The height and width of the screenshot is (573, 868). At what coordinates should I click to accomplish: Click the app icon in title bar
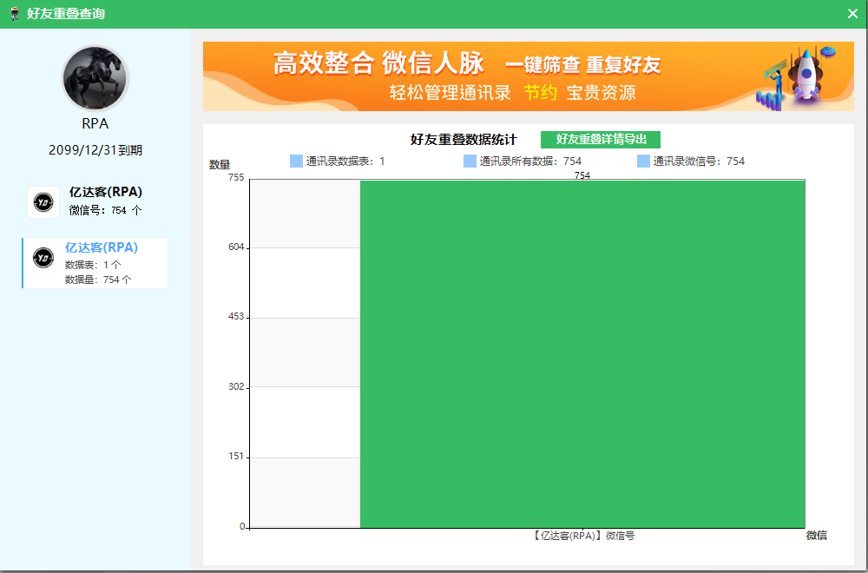pyautogui.click(x=15, y=14)
